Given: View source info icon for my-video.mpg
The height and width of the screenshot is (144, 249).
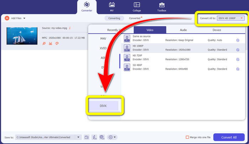Looking at the screenshot, I should coord(70,28).
